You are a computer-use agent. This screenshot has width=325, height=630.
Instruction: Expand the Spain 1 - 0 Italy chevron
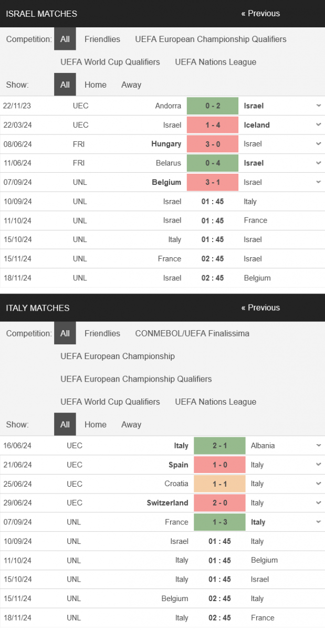(x=319, y=465)
